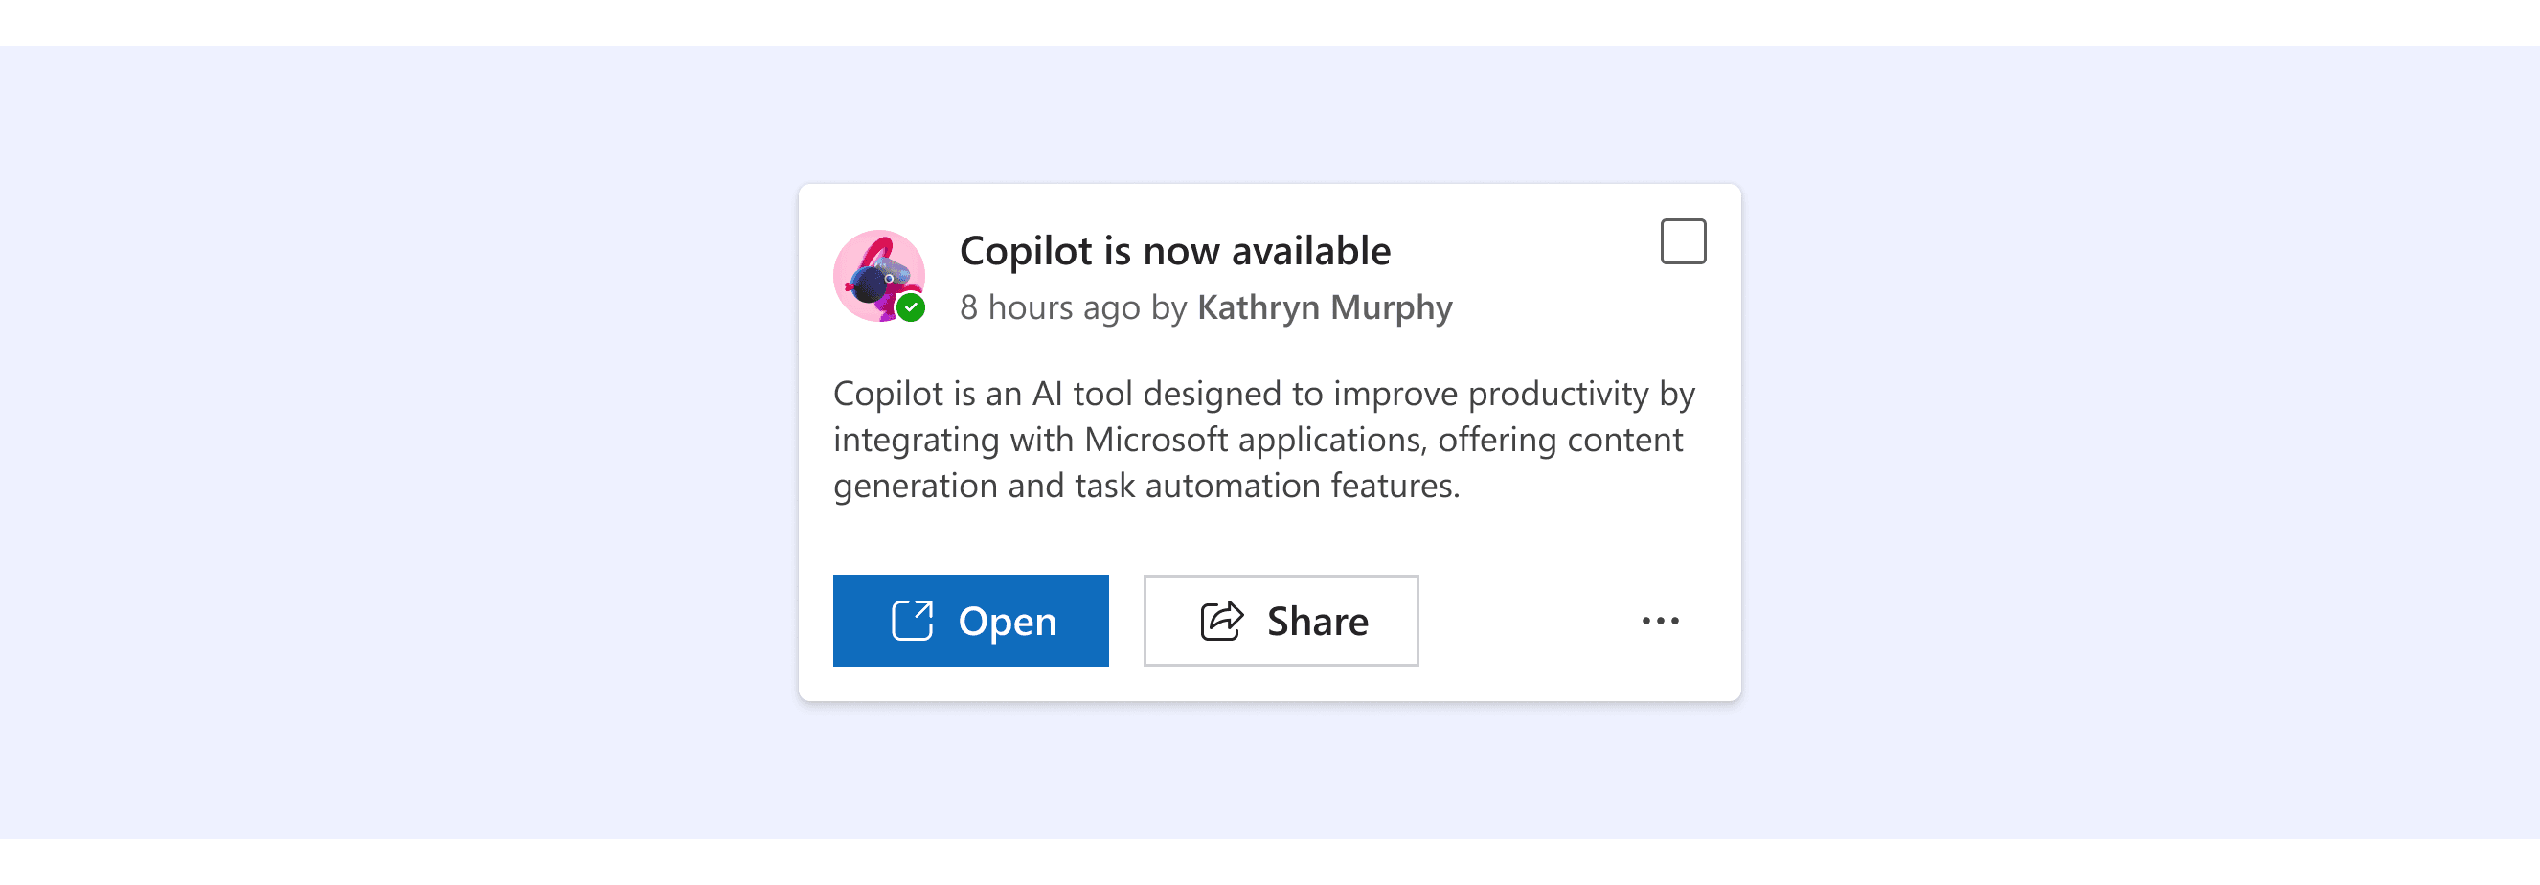Viewport: 2540px width, 885px height.
Task: Click the light blue background outside card
Action: pyautogui.click(x=395, y=443)
